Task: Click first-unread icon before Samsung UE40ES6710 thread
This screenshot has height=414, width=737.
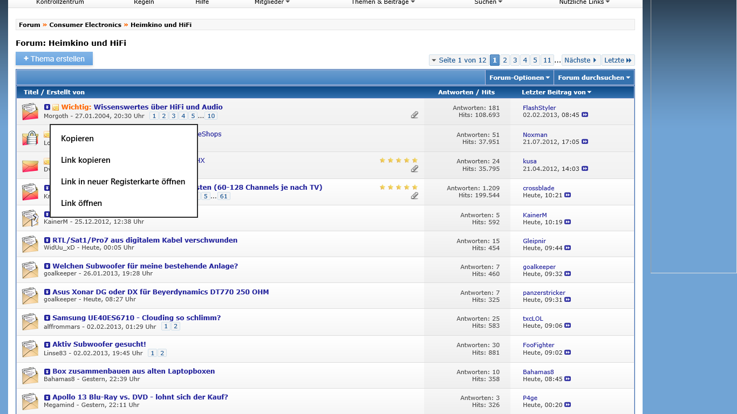Action: click(x=47, y=318)
